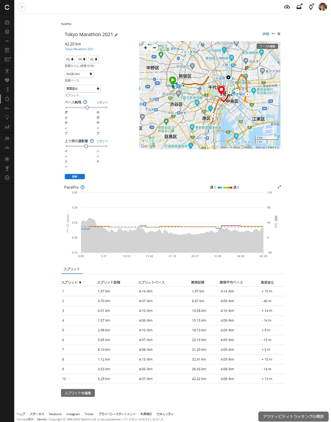
Task: Select split 7 distance 8.10 km
Action: tap(104, 350)
